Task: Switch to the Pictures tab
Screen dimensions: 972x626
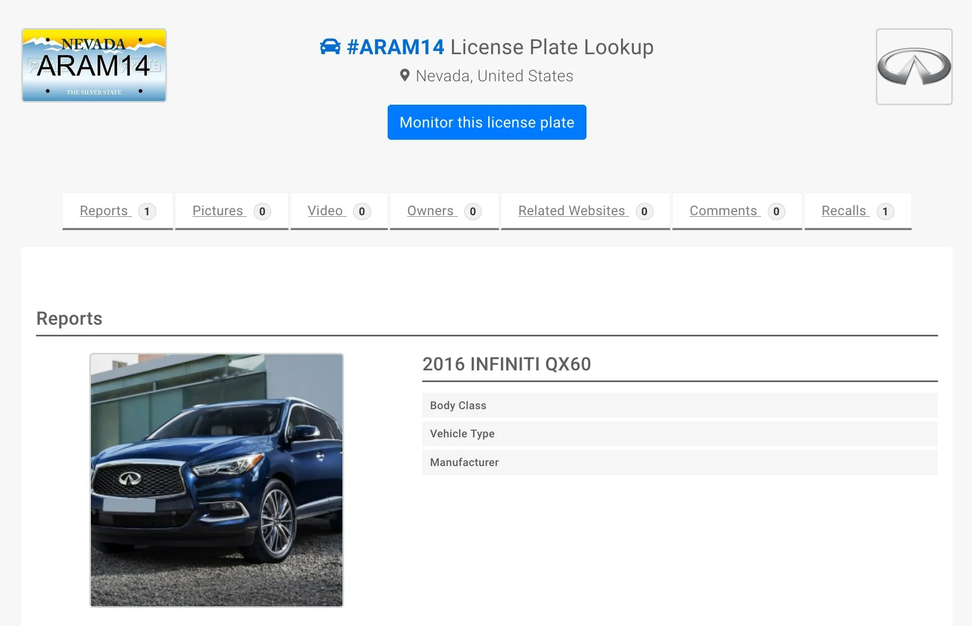Action: 231,211
